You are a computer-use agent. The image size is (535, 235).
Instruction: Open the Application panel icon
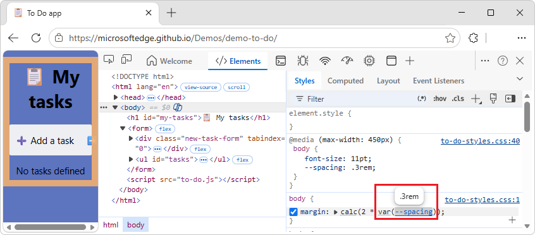point(391,61)
